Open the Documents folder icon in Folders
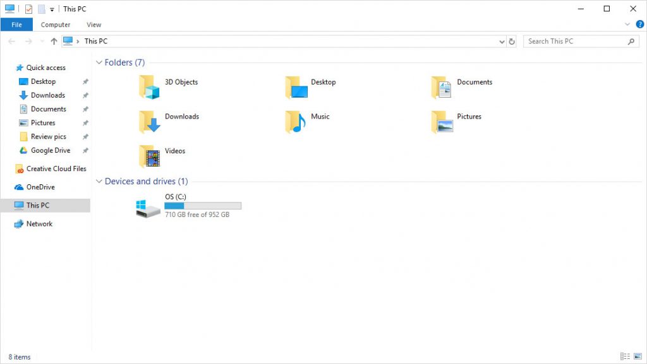This screenshot has height=364, width=647. click(442, 87)
